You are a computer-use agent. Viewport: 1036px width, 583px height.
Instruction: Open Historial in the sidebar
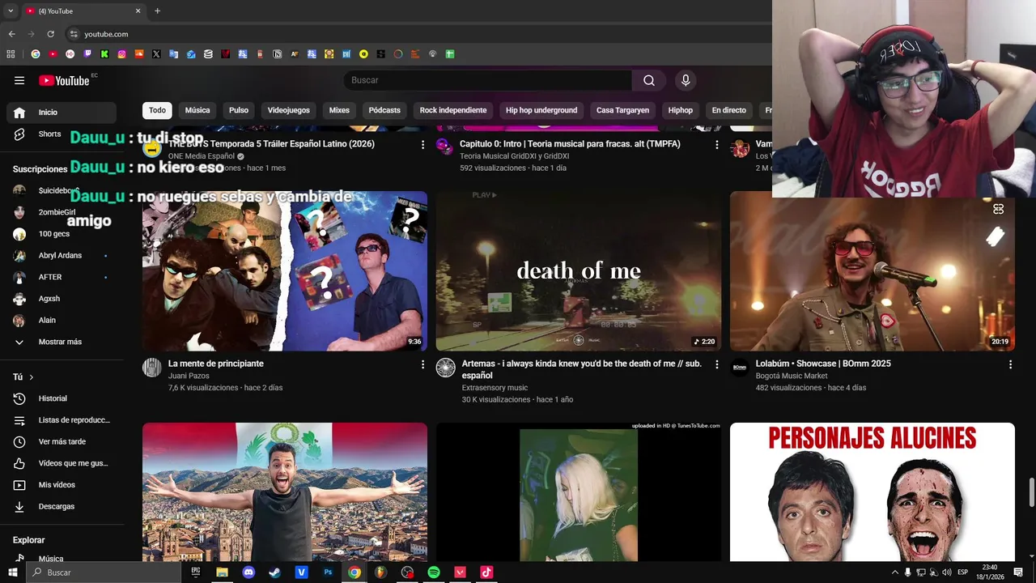coord(62,398)
